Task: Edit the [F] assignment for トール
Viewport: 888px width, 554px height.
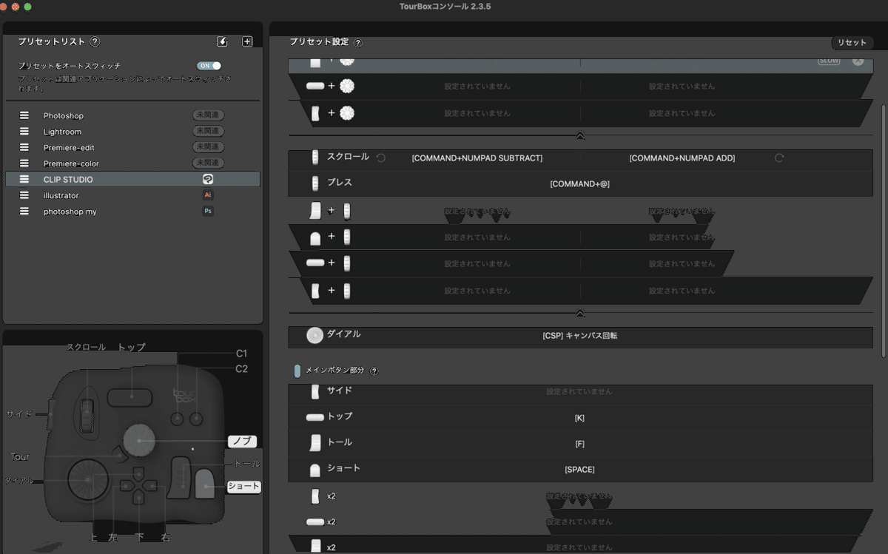Action: 580,444
